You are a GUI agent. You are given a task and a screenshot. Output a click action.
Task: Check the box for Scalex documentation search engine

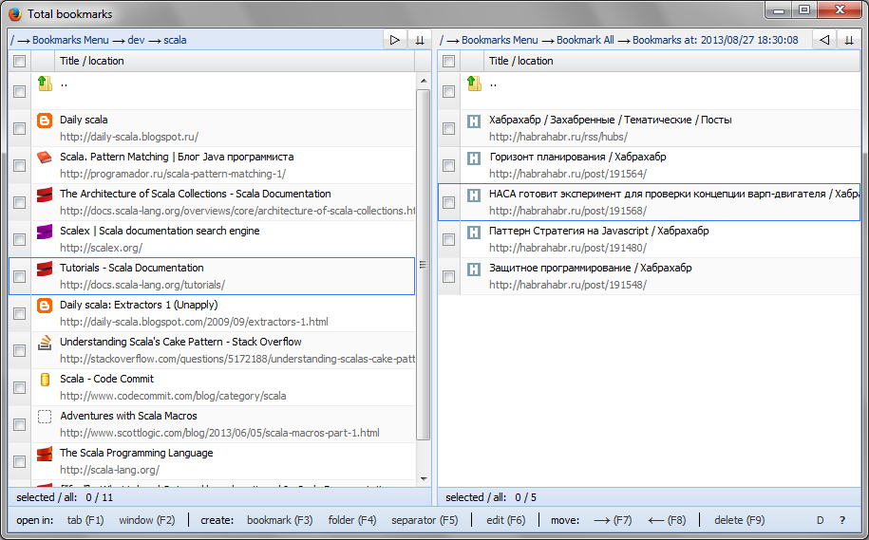(19, 239)
